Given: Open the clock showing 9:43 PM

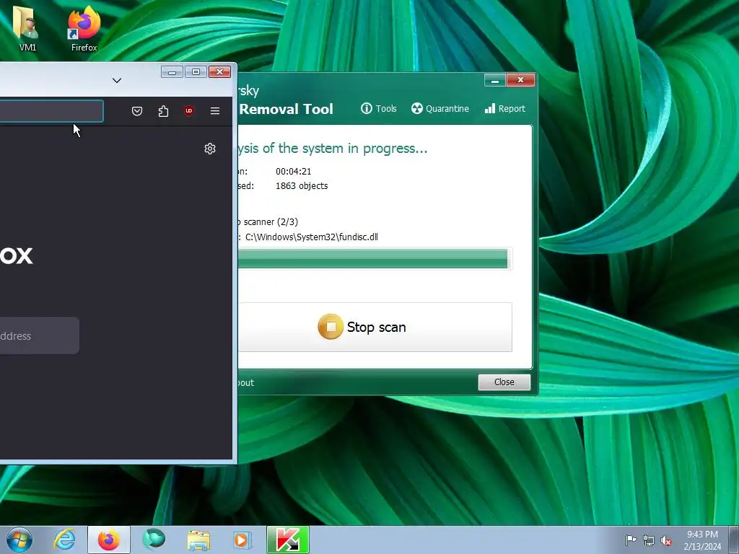Looking at the screenshot, I should [702, 540].
